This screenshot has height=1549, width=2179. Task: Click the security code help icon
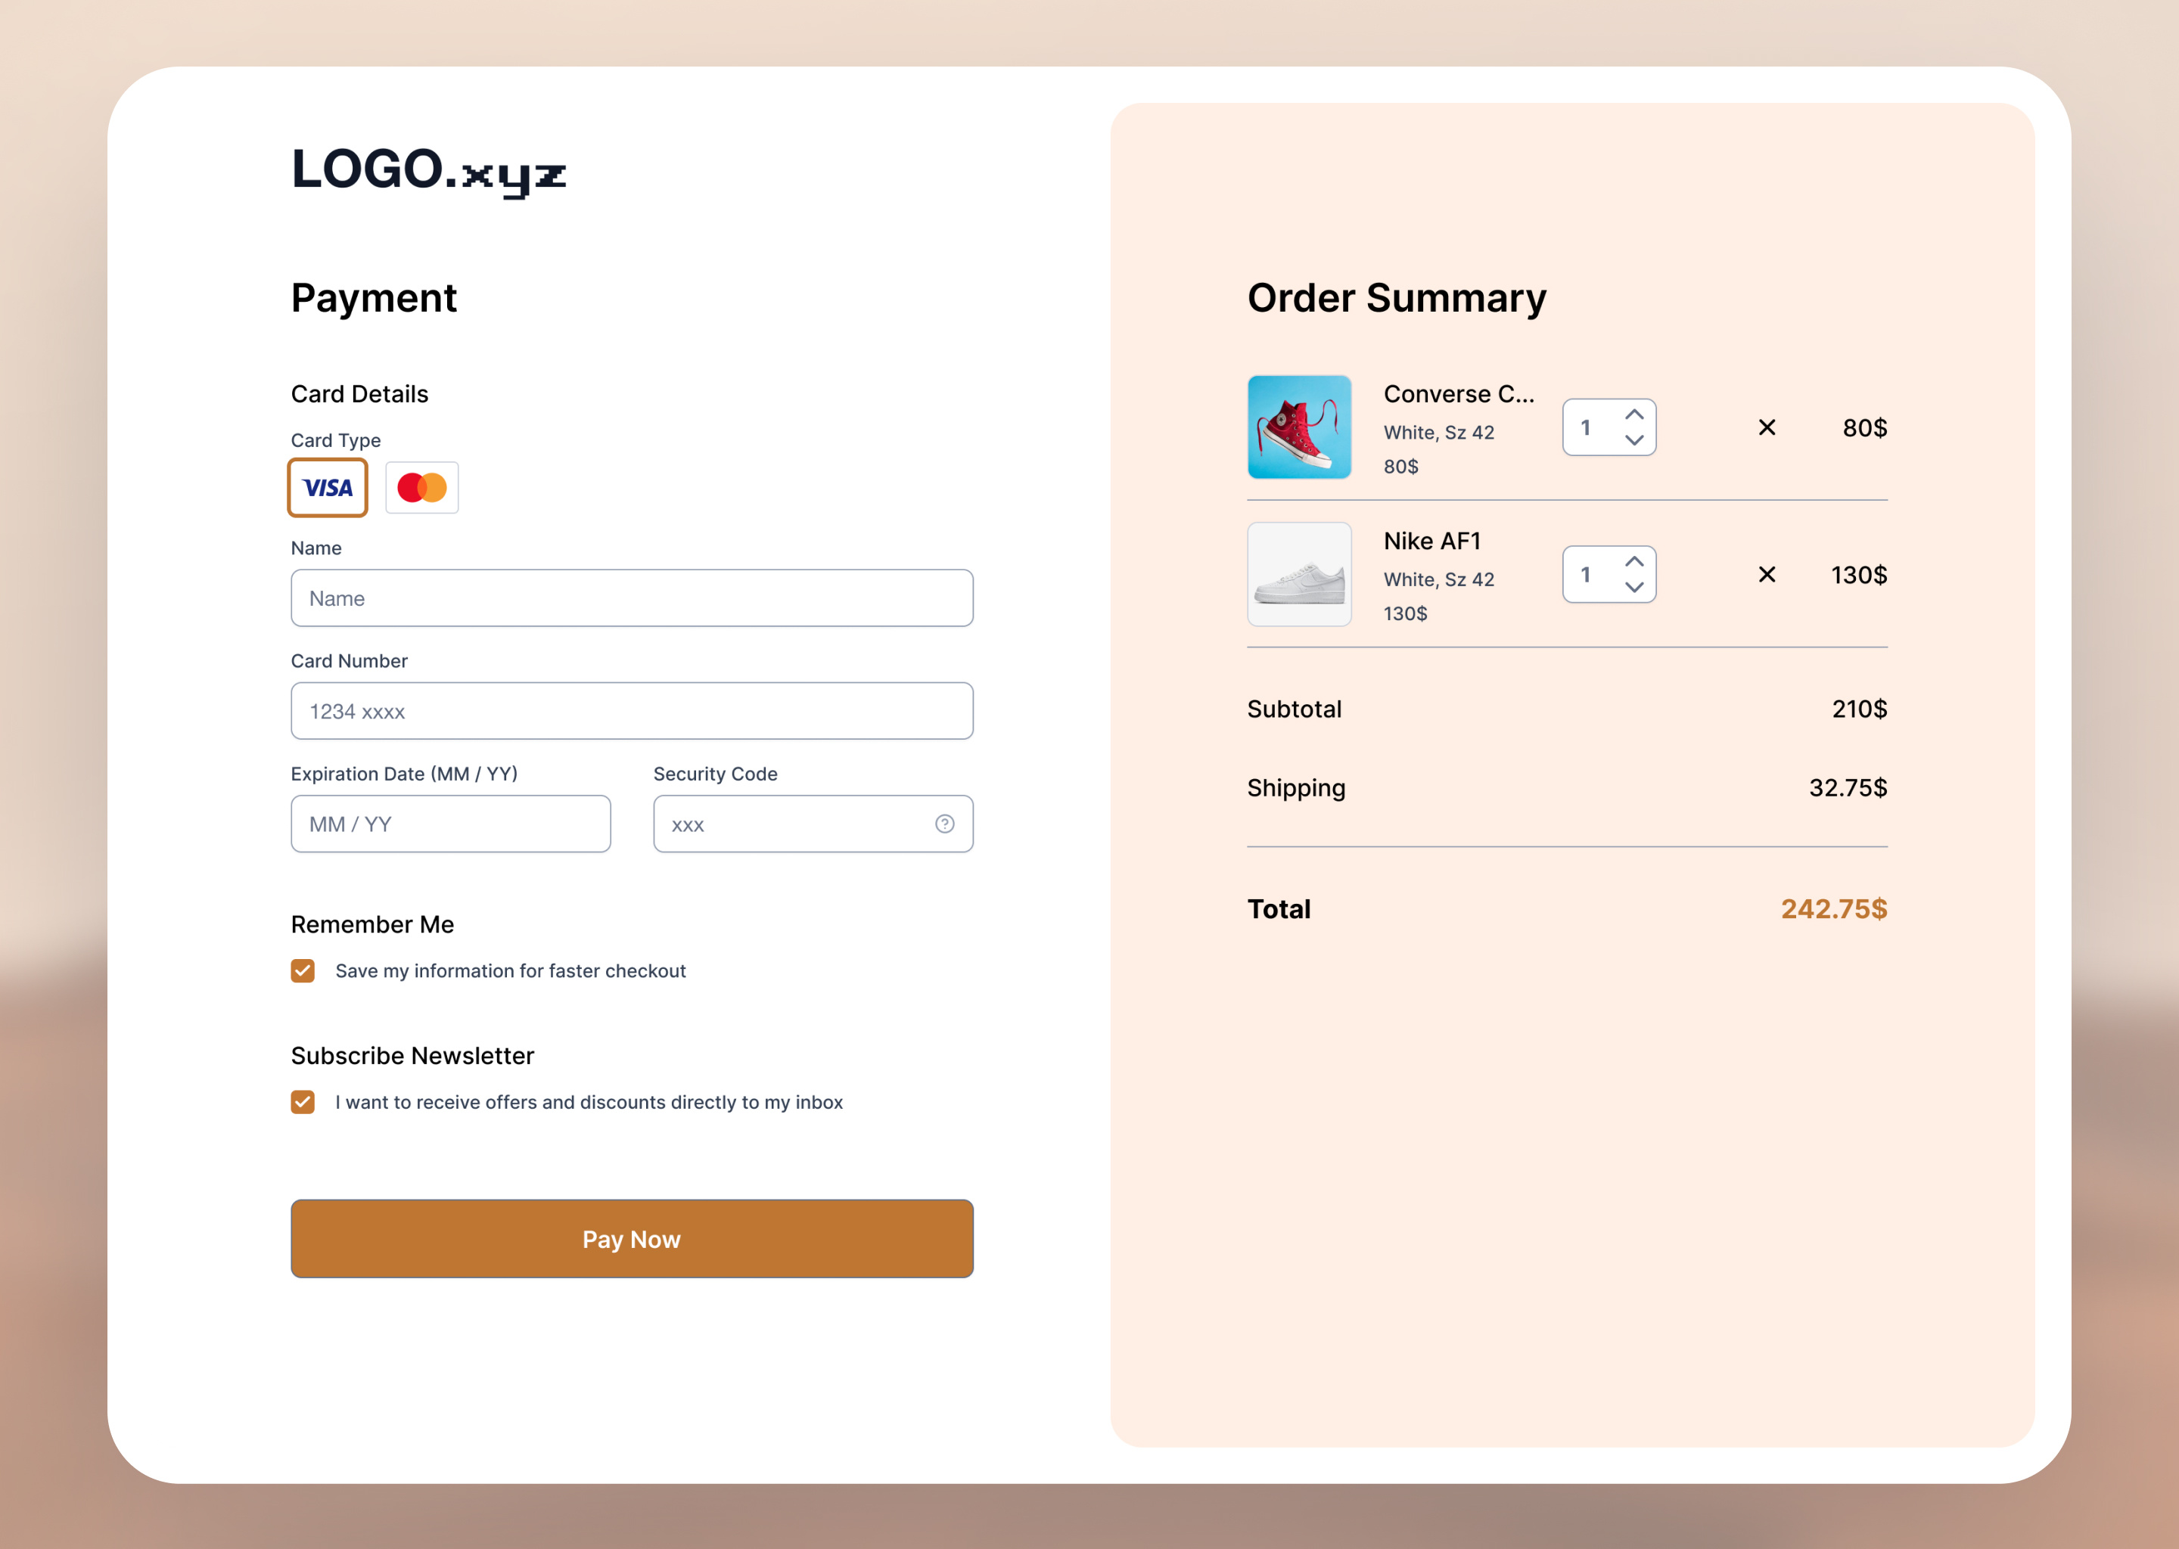943,823
